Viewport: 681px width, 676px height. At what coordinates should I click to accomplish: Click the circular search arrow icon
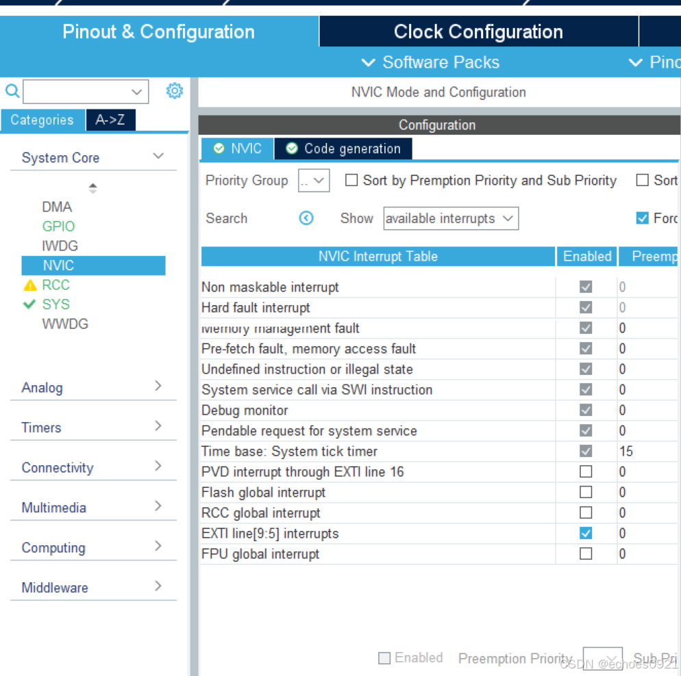[x=306, y=218]
